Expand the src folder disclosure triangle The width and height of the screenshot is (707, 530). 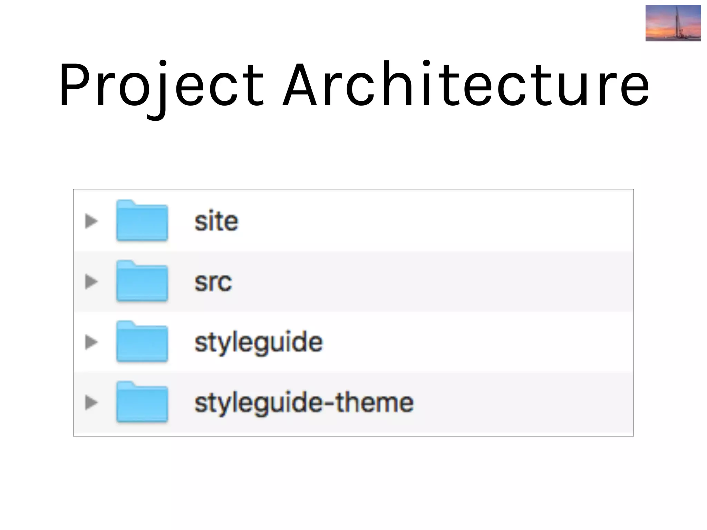pos(91,282)
